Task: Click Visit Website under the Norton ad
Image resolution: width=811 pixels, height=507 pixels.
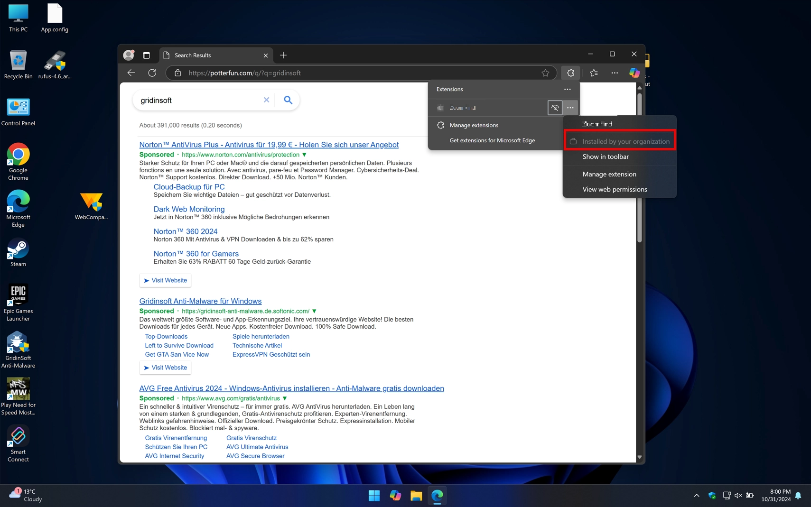Action: pos(165,280)
